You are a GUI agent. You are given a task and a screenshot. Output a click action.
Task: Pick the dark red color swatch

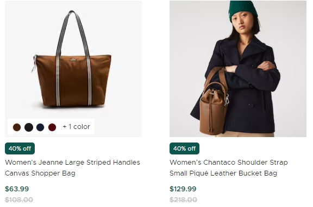52,127
